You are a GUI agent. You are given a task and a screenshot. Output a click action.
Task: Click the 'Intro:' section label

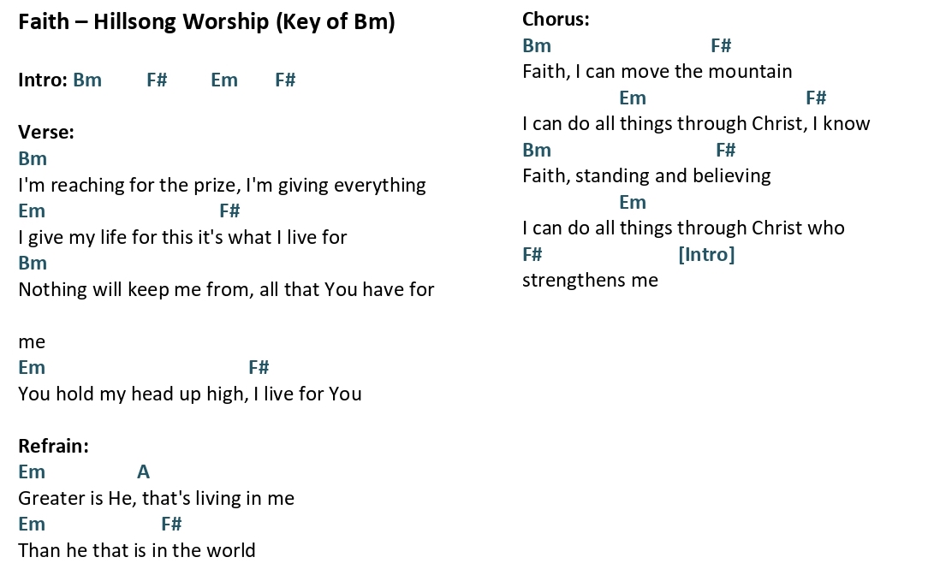click(43, 80)
